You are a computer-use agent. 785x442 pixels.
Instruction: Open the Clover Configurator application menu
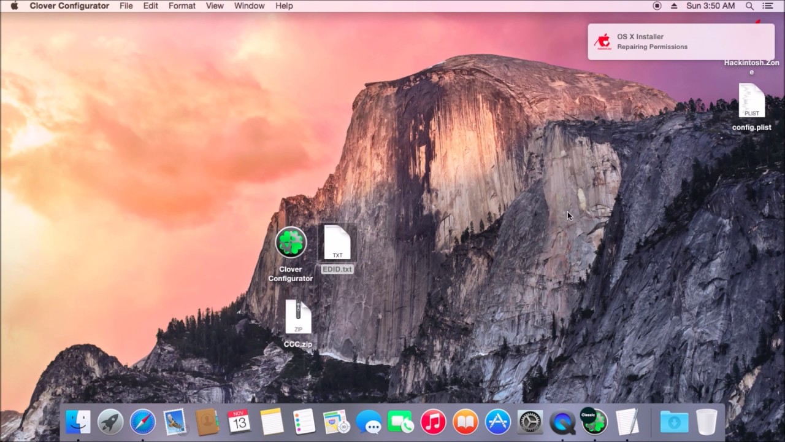pos(69,6)
